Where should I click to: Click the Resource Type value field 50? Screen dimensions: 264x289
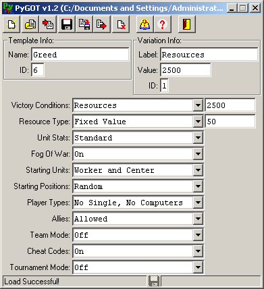[230, 122]
